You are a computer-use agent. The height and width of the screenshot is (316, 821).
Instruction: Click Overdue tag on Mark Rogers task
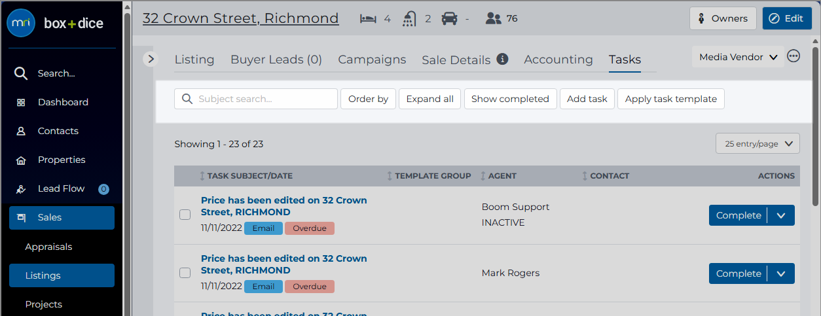coord(310,287)
